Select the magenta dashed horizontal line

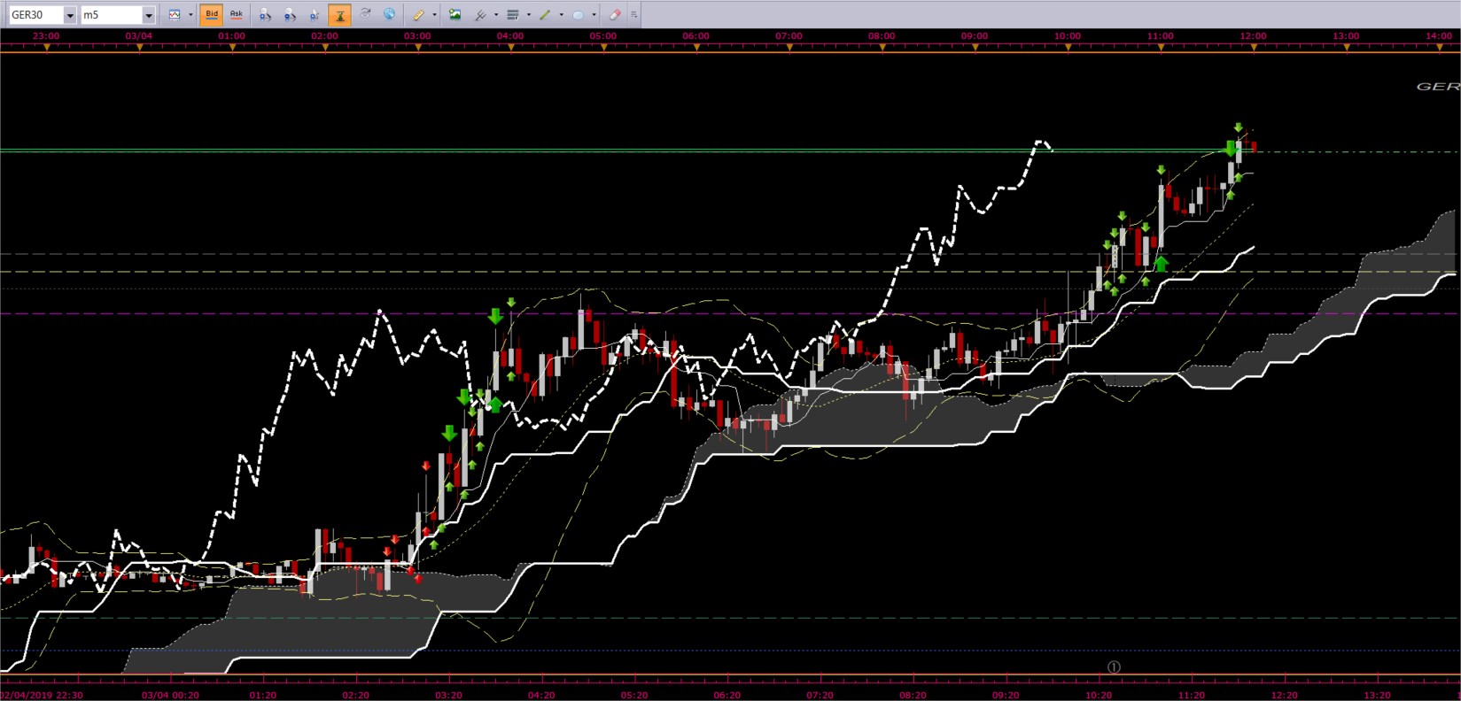point(730,313)
